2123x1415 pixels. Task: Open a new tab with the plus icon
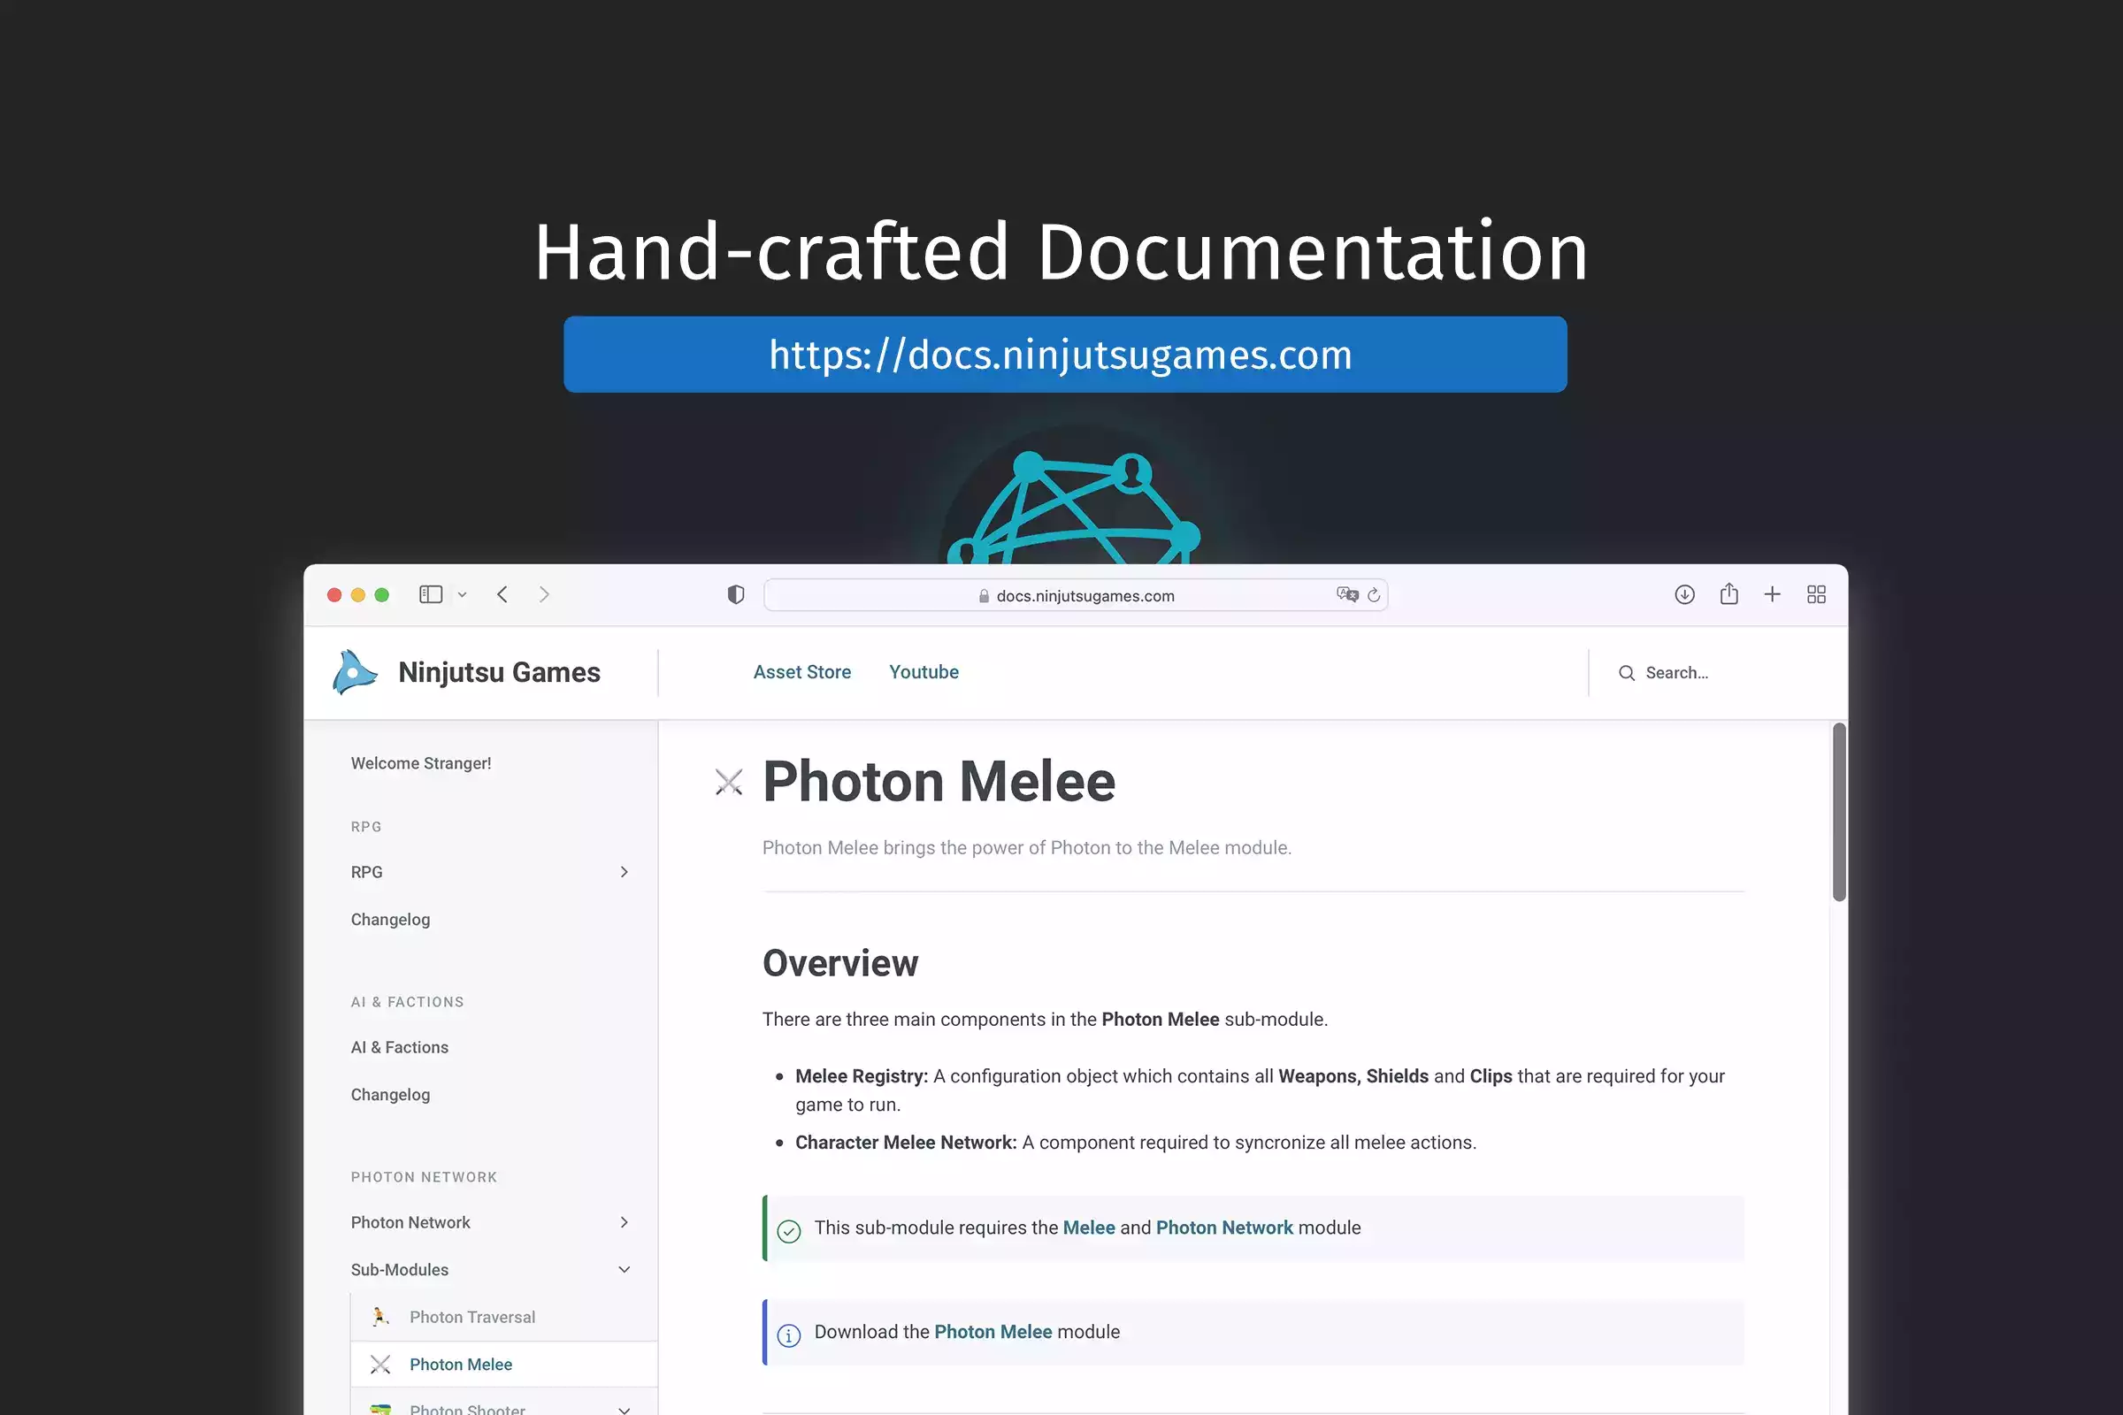[x=1772, y=593]
